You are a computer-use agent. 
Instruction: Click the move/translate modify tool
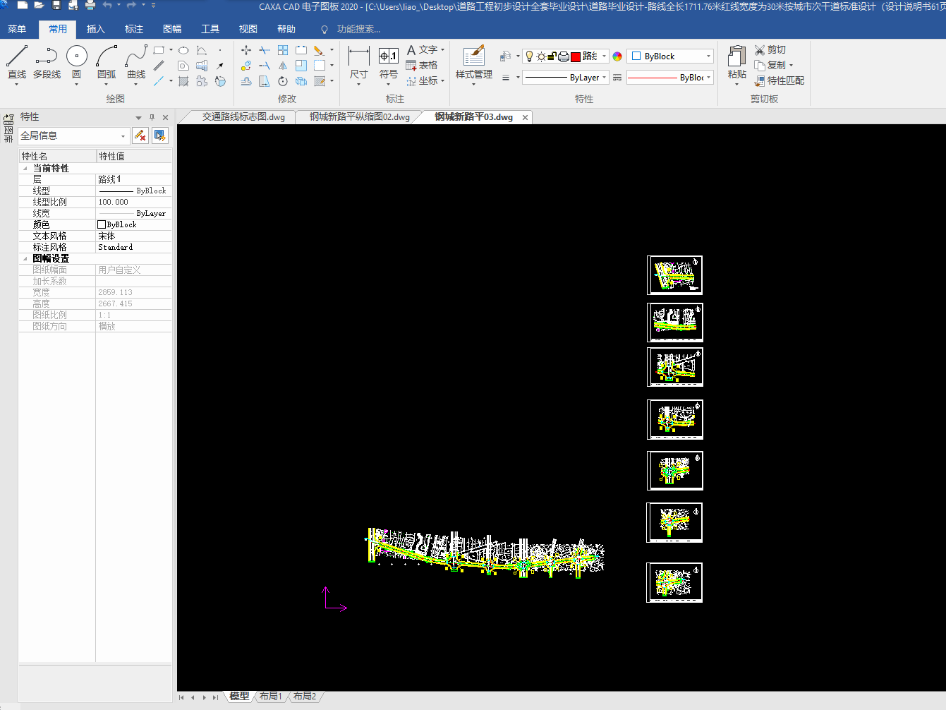[246, 50]
